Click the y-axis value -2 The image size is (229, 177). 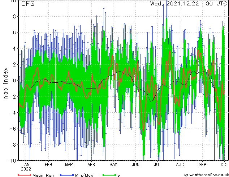coord(13,96)
